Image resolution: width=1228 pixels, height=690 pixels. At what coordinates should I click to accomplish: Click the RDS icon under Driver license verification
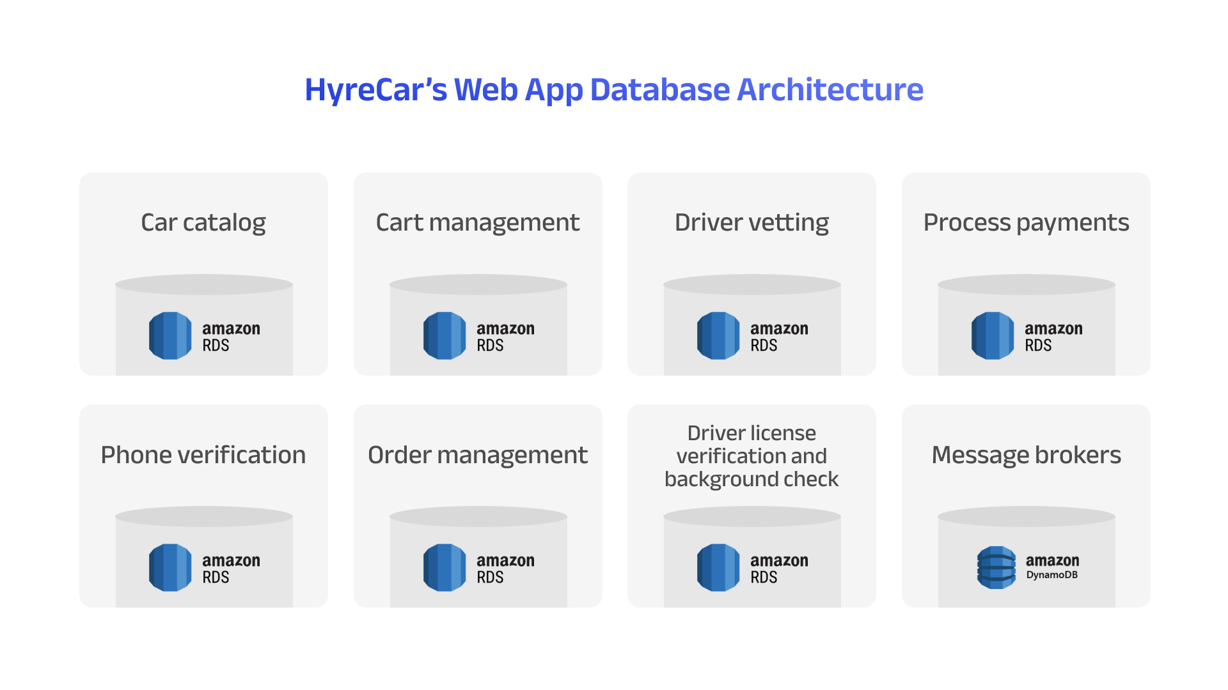(x=718, y=567)
